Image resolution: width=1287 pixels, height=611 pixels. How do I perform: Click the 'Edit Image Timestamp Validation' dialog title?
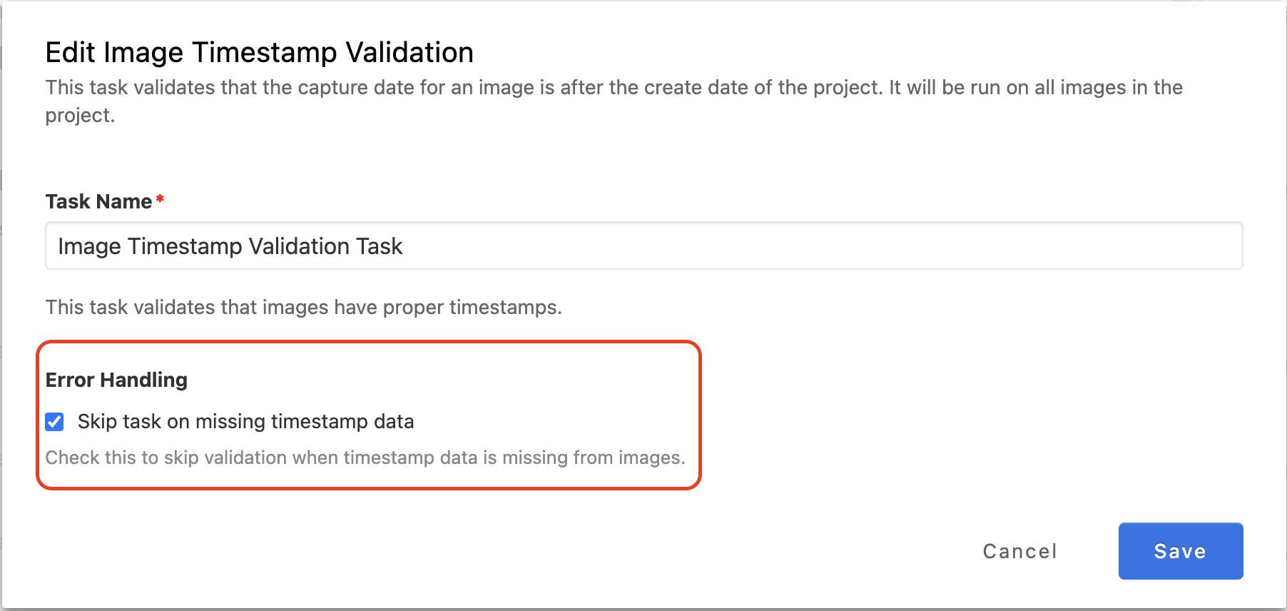click(x=259, y=53)
